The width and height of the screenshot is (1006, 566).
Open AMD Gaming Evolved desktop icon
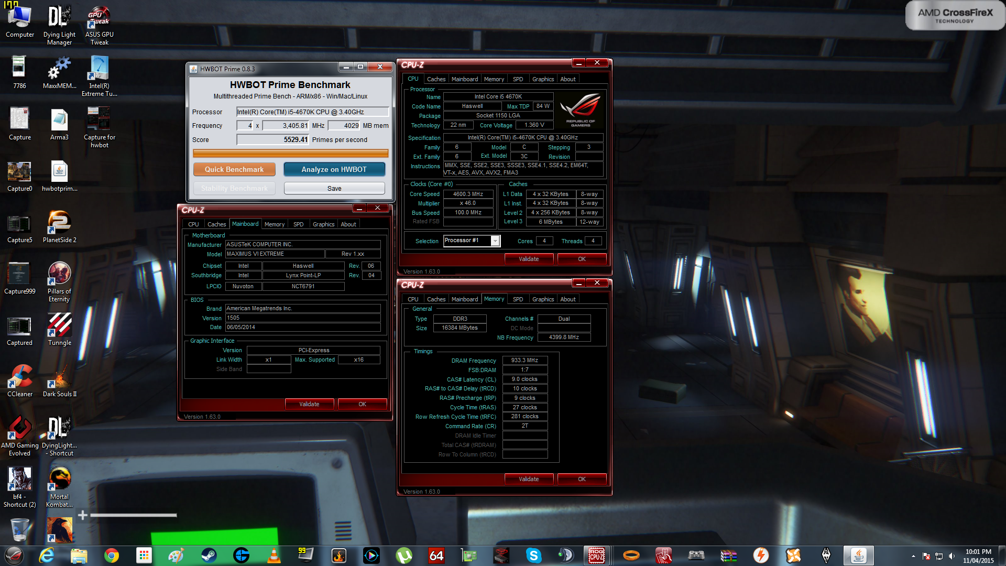coord(20,436)
